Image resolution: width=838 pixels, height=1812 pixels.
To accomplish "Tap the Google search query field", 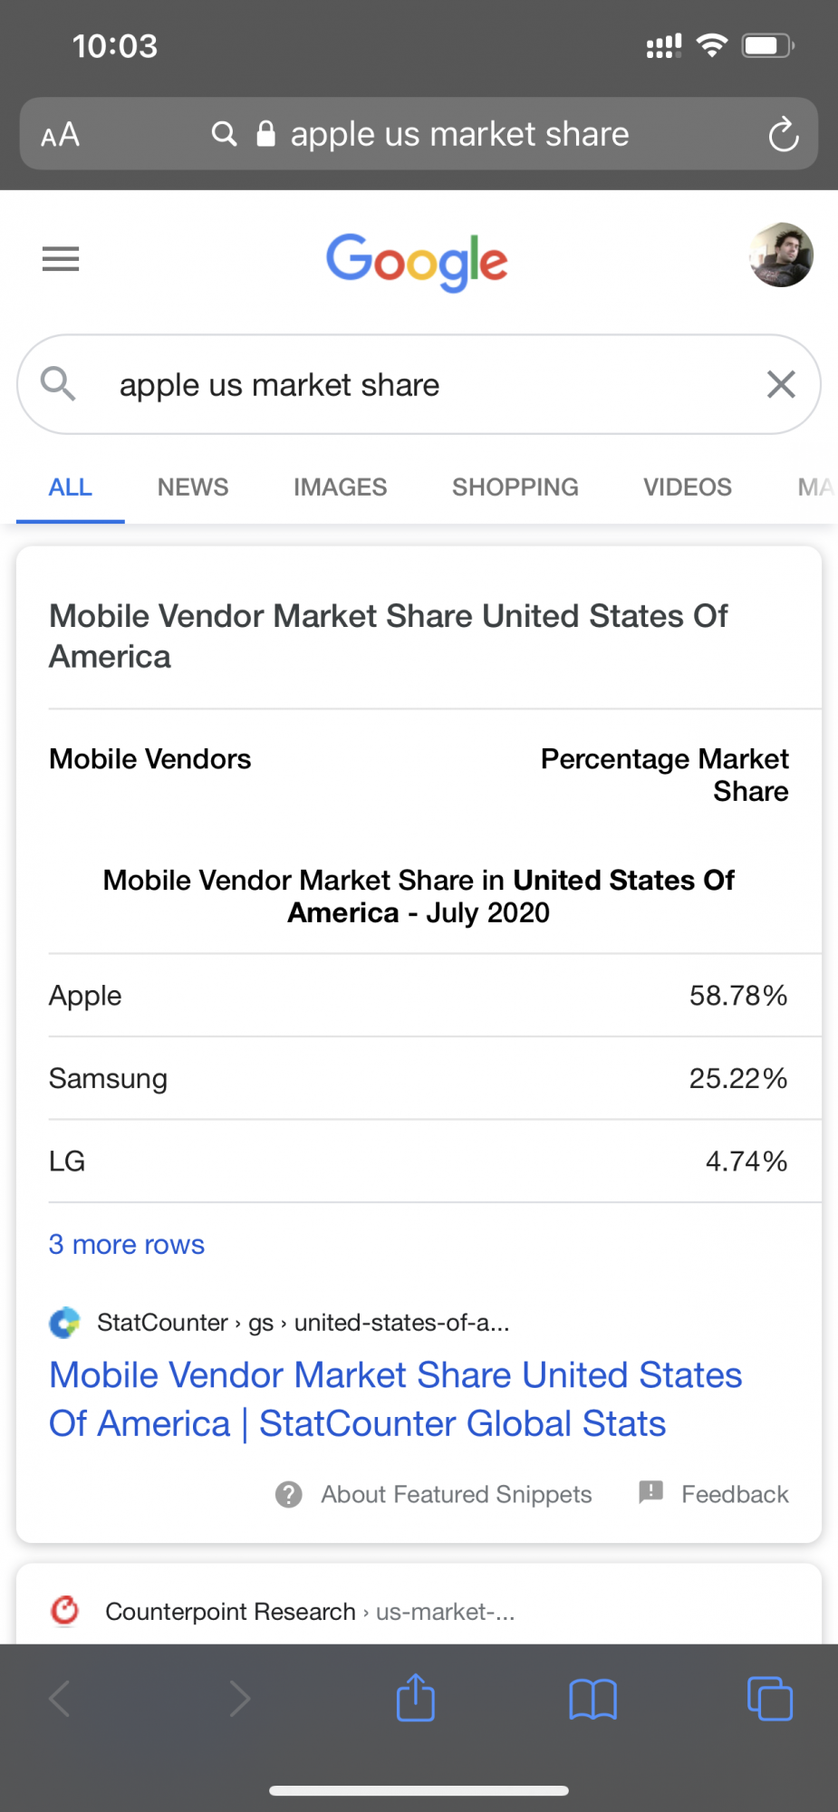I will tap(419, 384).
